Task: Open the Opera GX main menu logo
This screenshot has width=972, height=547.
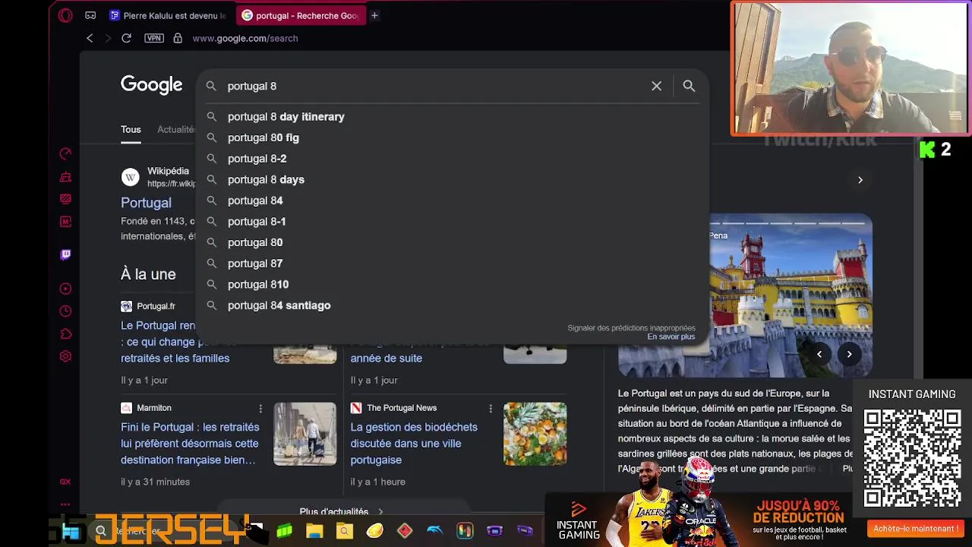Action: [x=65, y=15]
